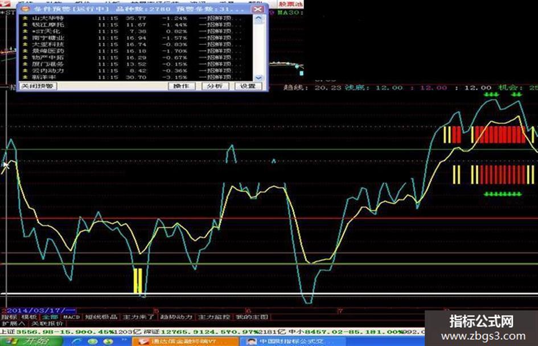Select the MACD indicator tab
This screenshot has width=538, height=346.
(x=71, y=317)
